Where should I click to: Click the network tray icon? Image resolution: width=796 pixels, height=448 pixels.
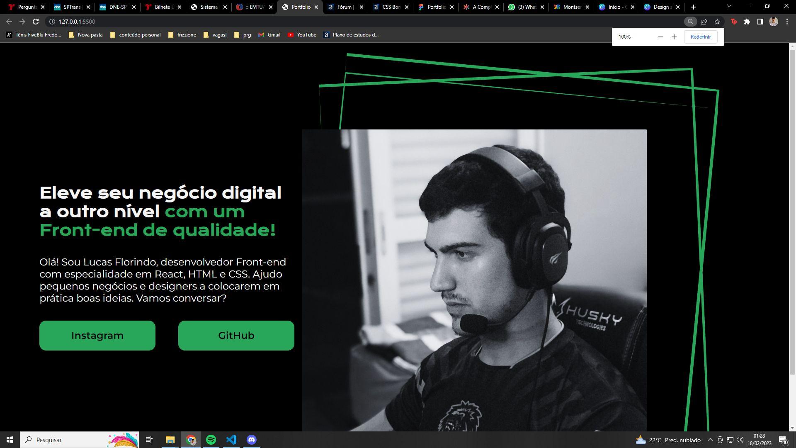(x=730, y=440)
